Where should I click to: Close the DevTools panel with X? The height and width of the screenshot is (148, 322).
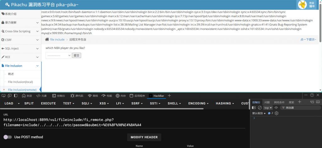[x=318, y=95]
